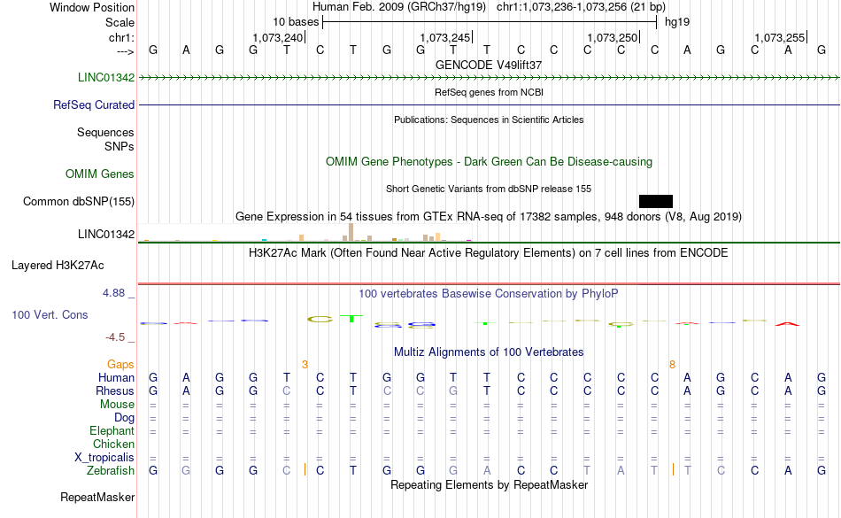Click the Zebrafish species label
This screenshot has height=518, width=841.
tap(111, 470)
